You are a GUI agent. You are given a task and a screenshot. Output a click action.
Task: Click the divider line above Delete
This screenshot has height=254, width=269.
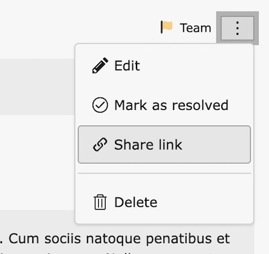coord(164,173)
